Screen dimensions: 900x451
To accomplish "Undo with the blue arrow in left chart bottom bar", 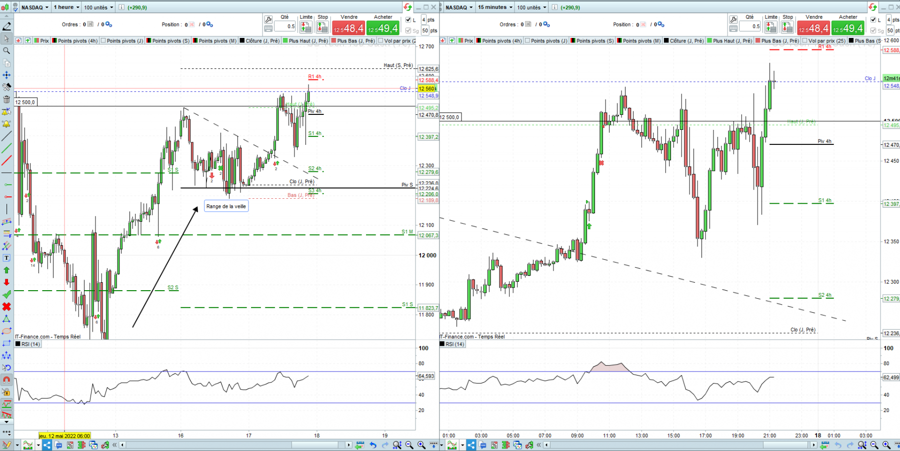I will point(373,445).
